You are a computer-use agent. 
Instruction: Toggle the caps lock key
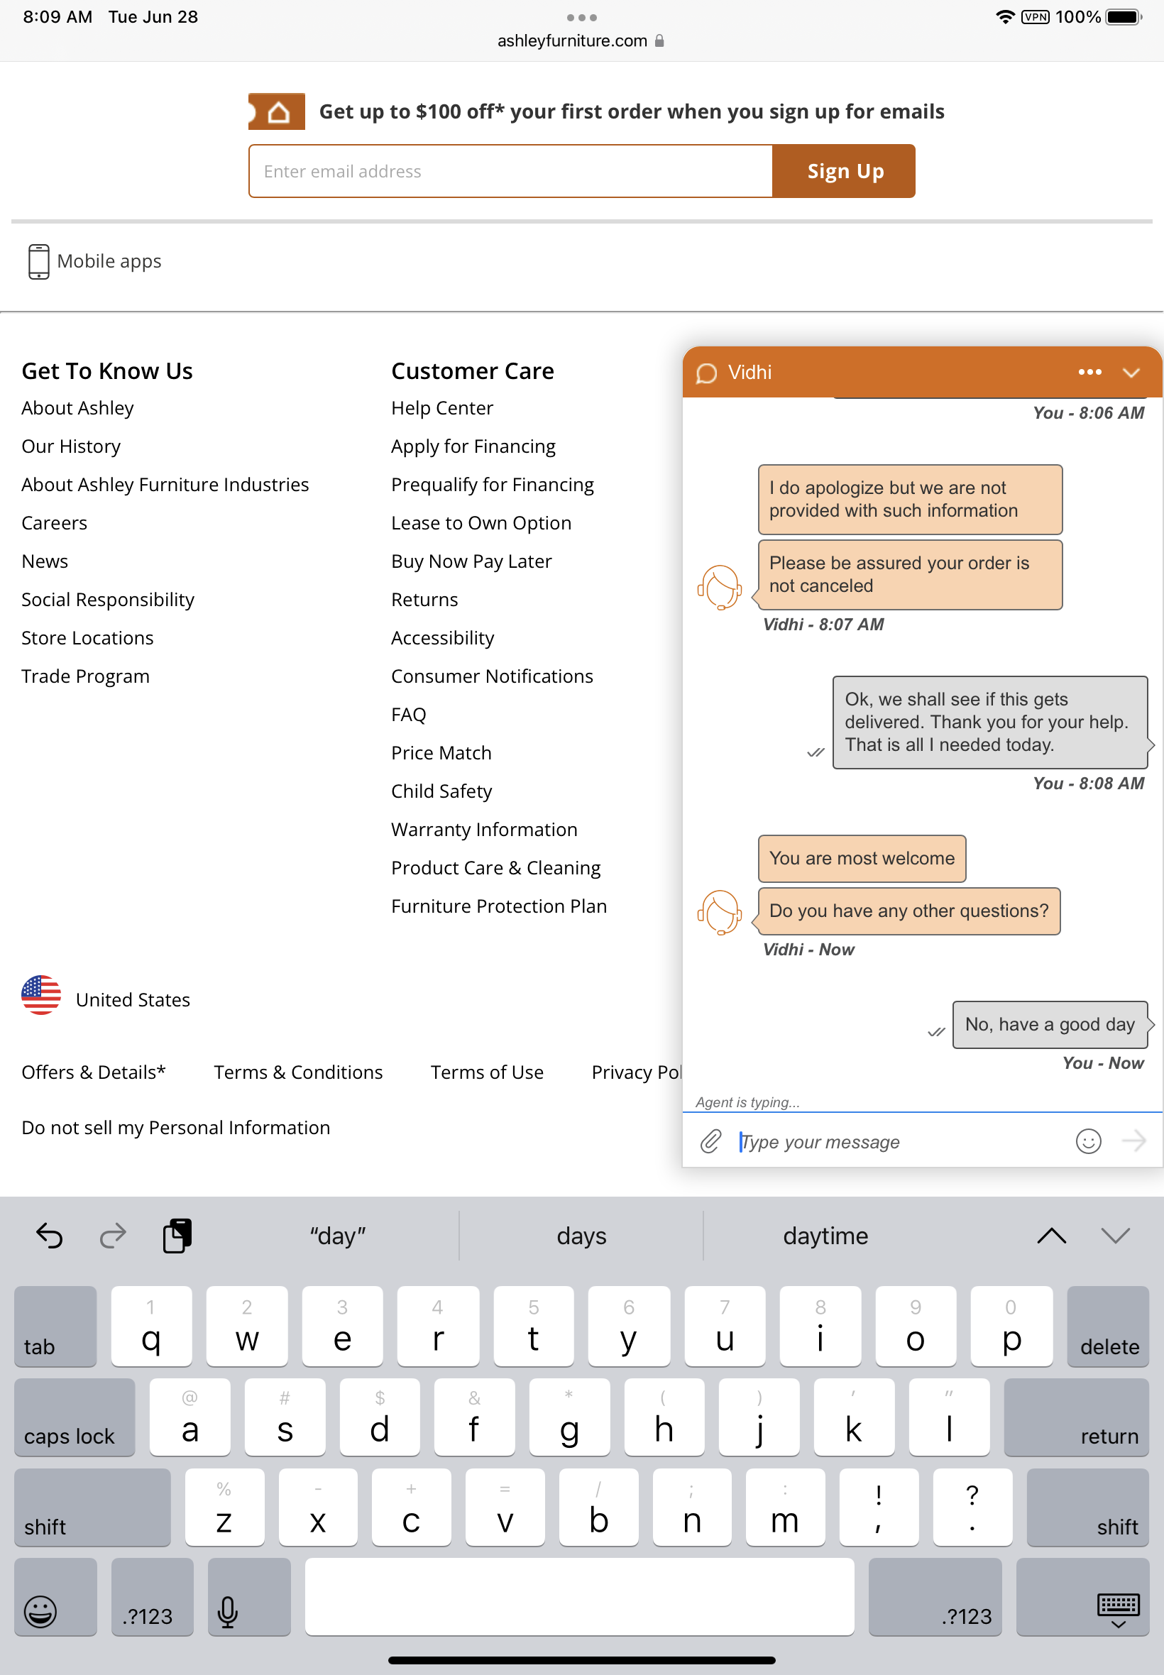(75, 1417)
